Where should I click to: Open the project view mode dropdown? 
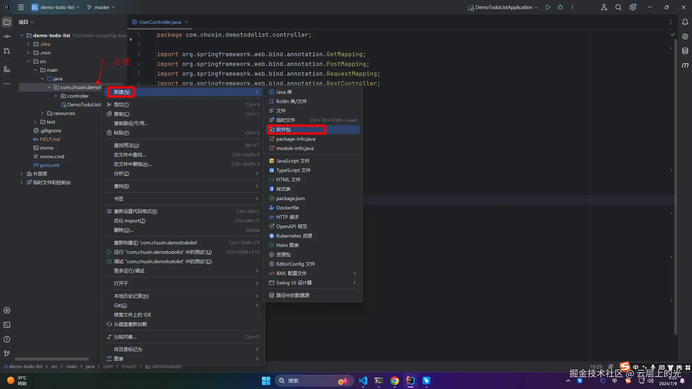26,22
